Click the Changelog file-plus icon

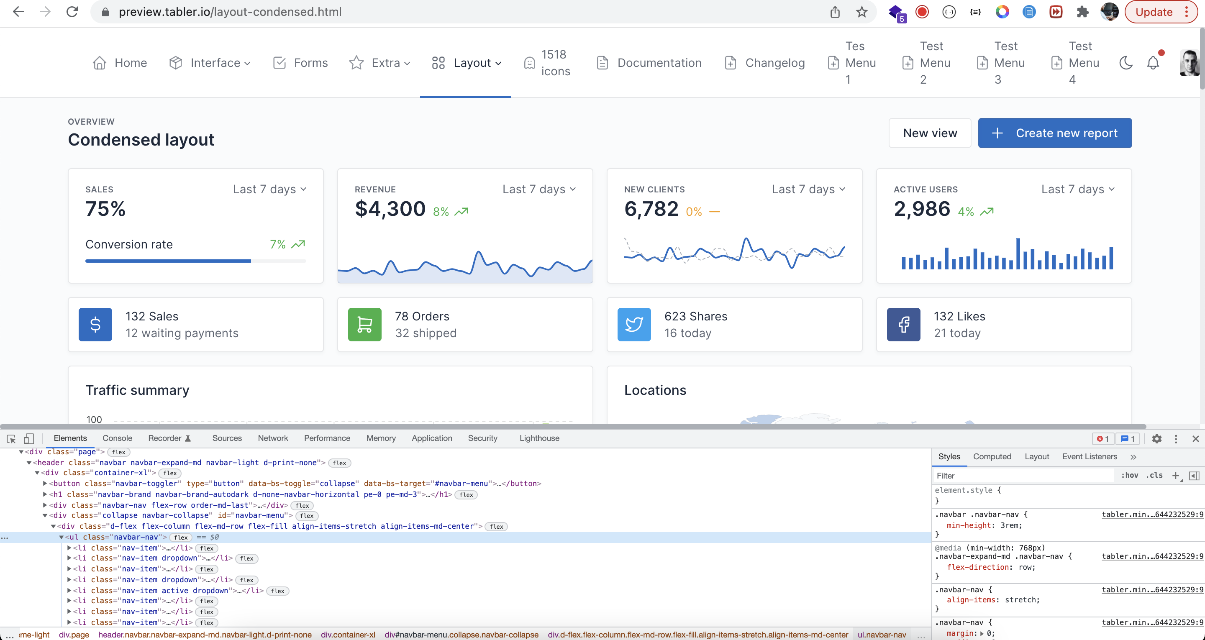pos(730,63)
